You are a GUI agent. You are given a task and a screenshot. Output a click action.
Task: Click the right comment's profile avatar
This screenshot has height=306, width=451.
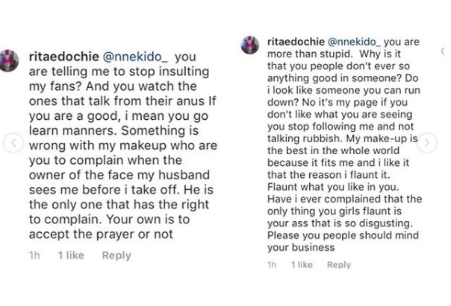pyautogui.click(x=251, y=45)
